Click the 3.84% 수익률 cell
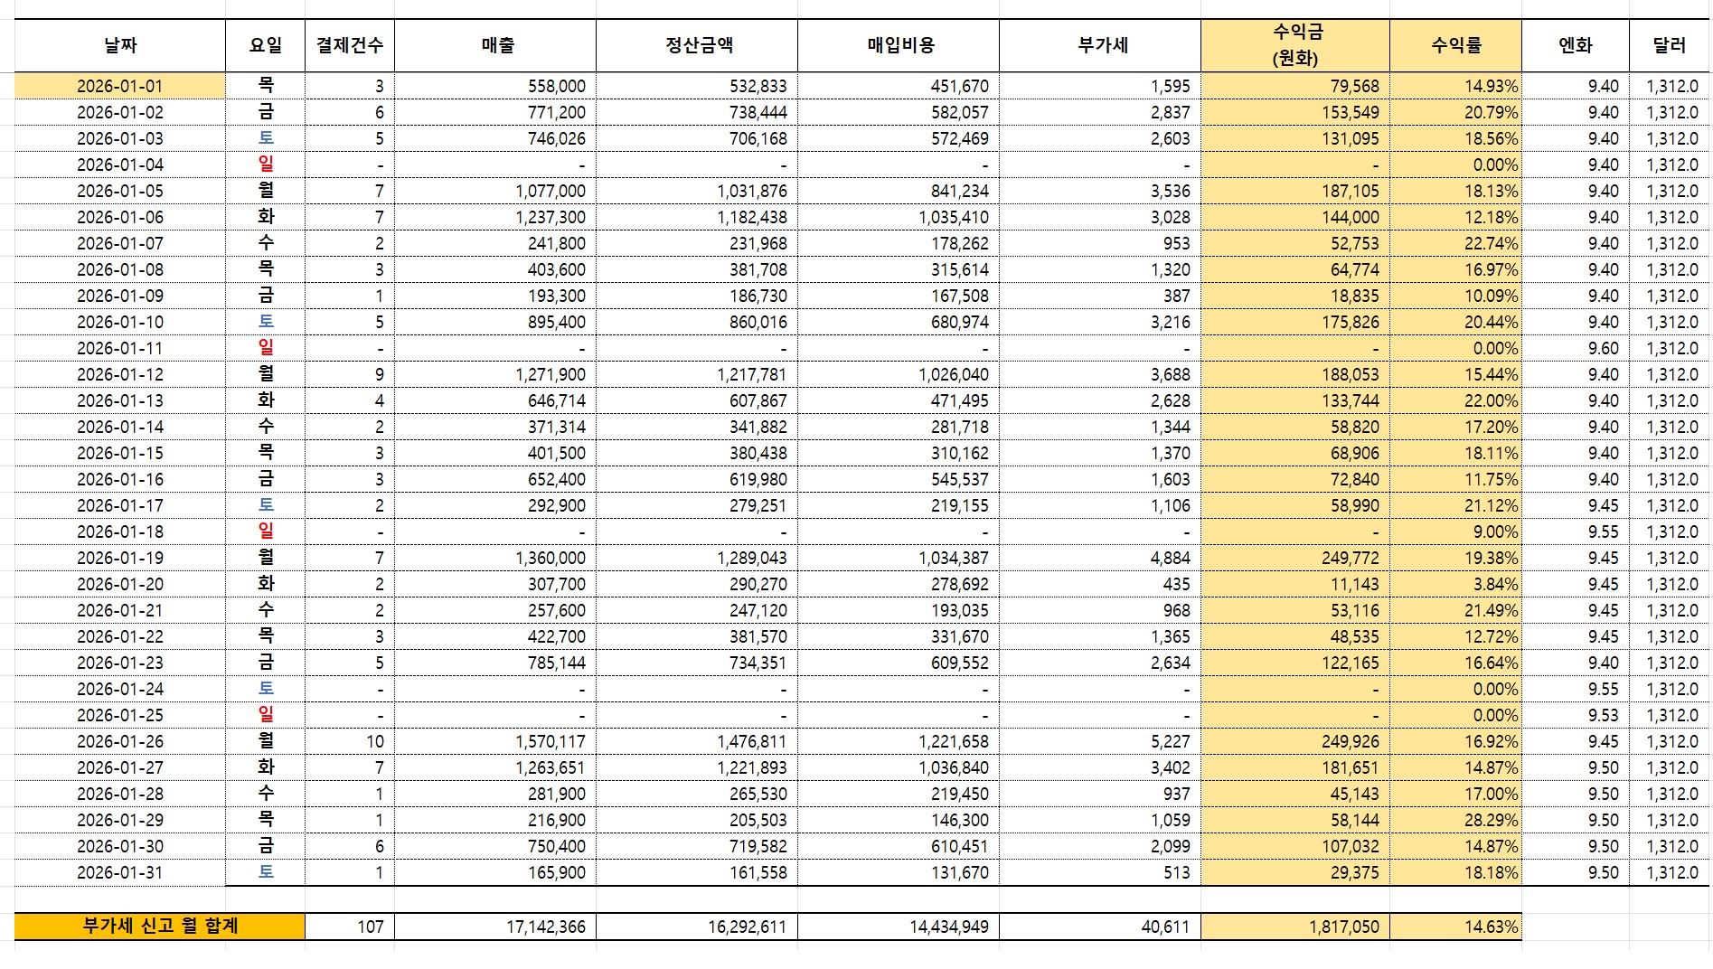The height and width of the screenshot is (969, 1713). click(x=1455, y=584)
